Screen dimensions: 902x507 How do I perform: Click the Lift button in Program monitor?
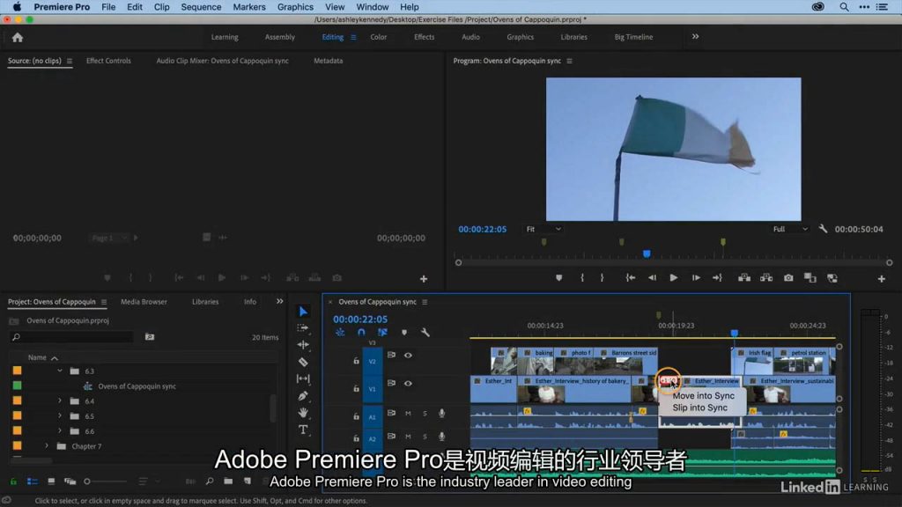pyautogui.click(x=743, y=277)
